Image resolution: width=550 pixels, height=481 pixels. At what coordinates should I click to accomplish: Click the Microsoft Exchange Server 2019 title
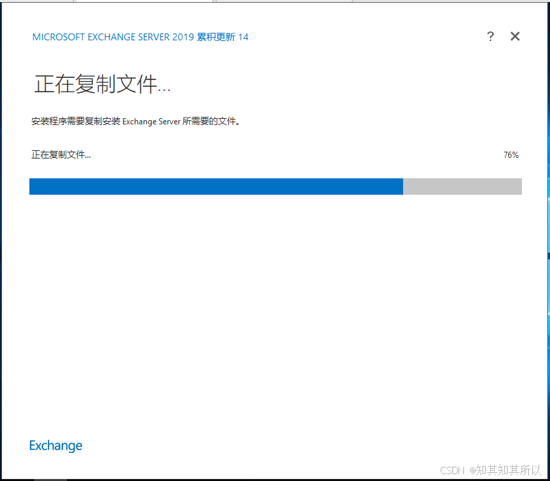140,37
